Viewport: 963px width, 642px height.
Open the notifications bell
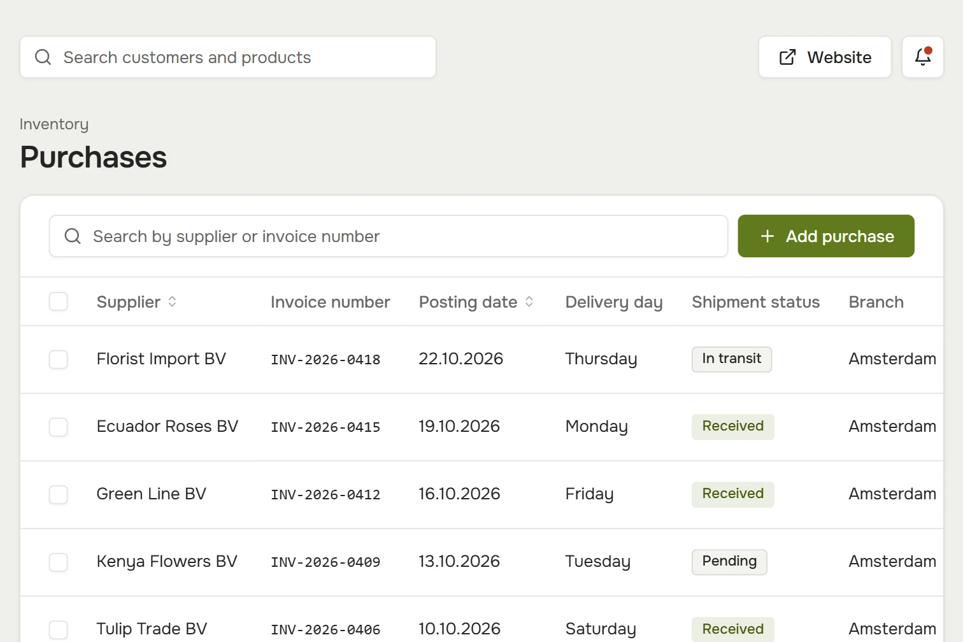[x=923, y=57]
